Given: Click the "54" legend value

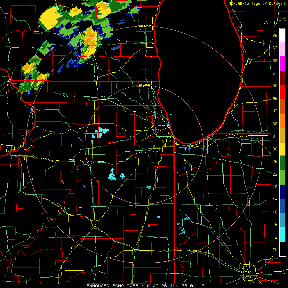Looking at the screenshot, I should click(275, 73).
